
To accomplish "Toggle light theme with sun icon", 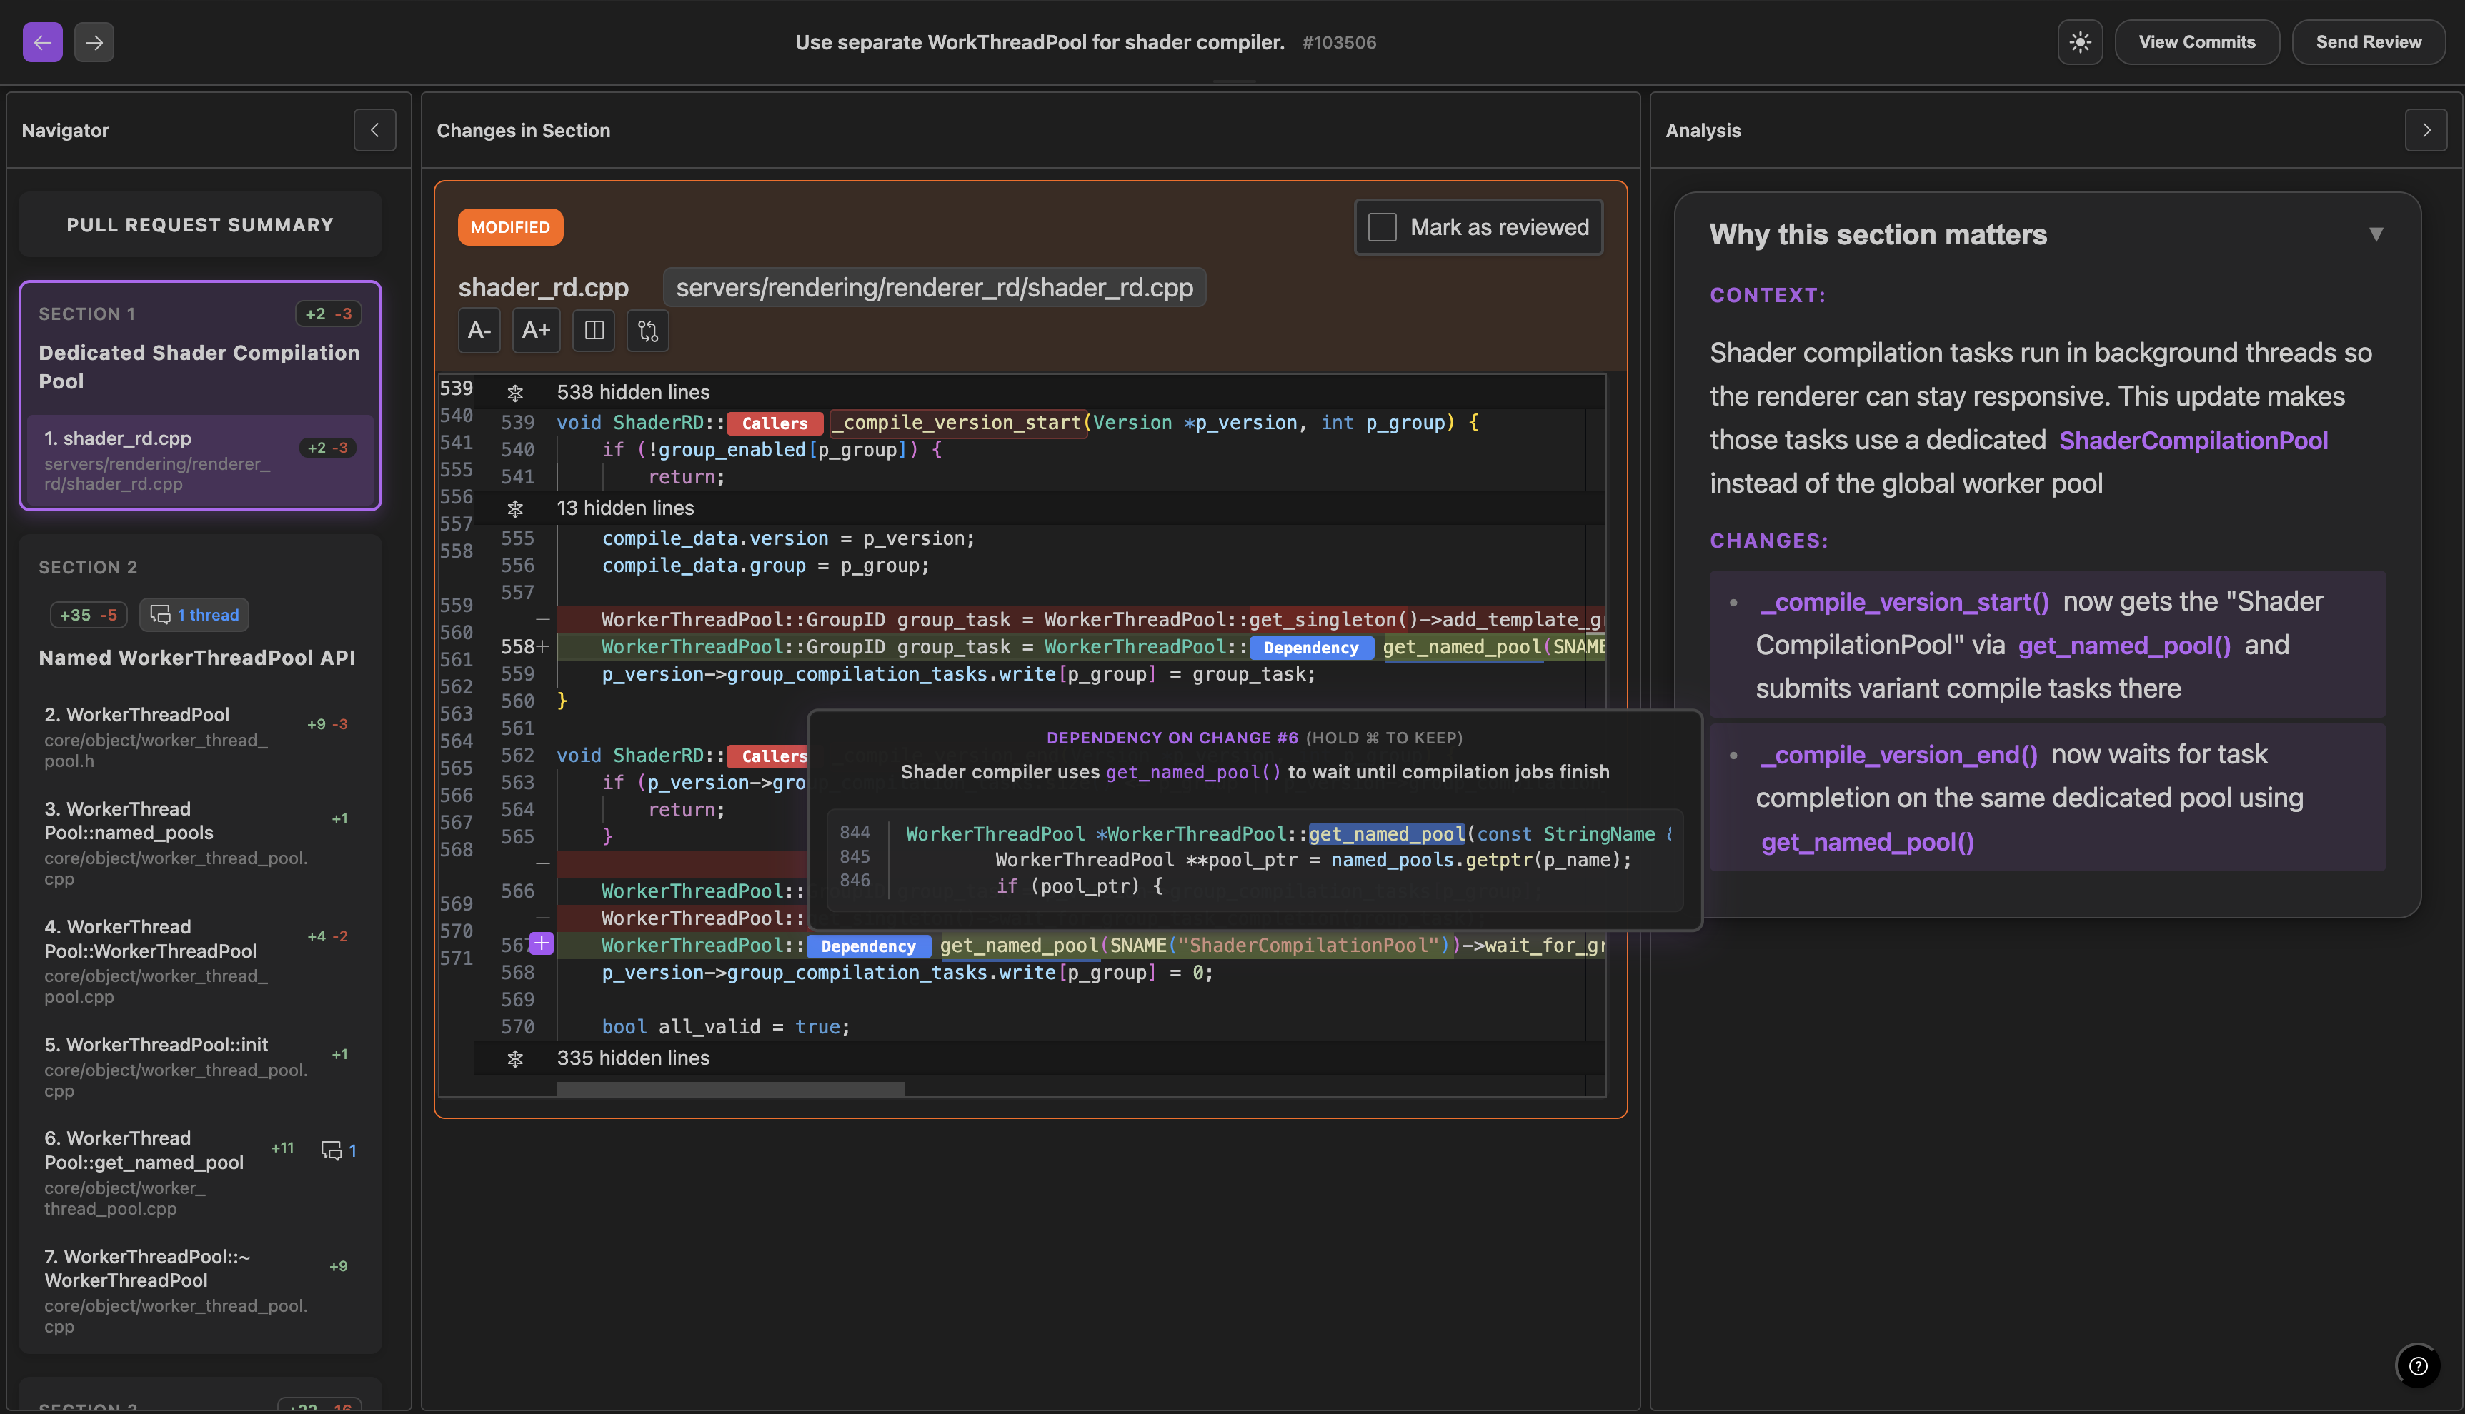I will pyautogui.click(x=2079, y=41).
